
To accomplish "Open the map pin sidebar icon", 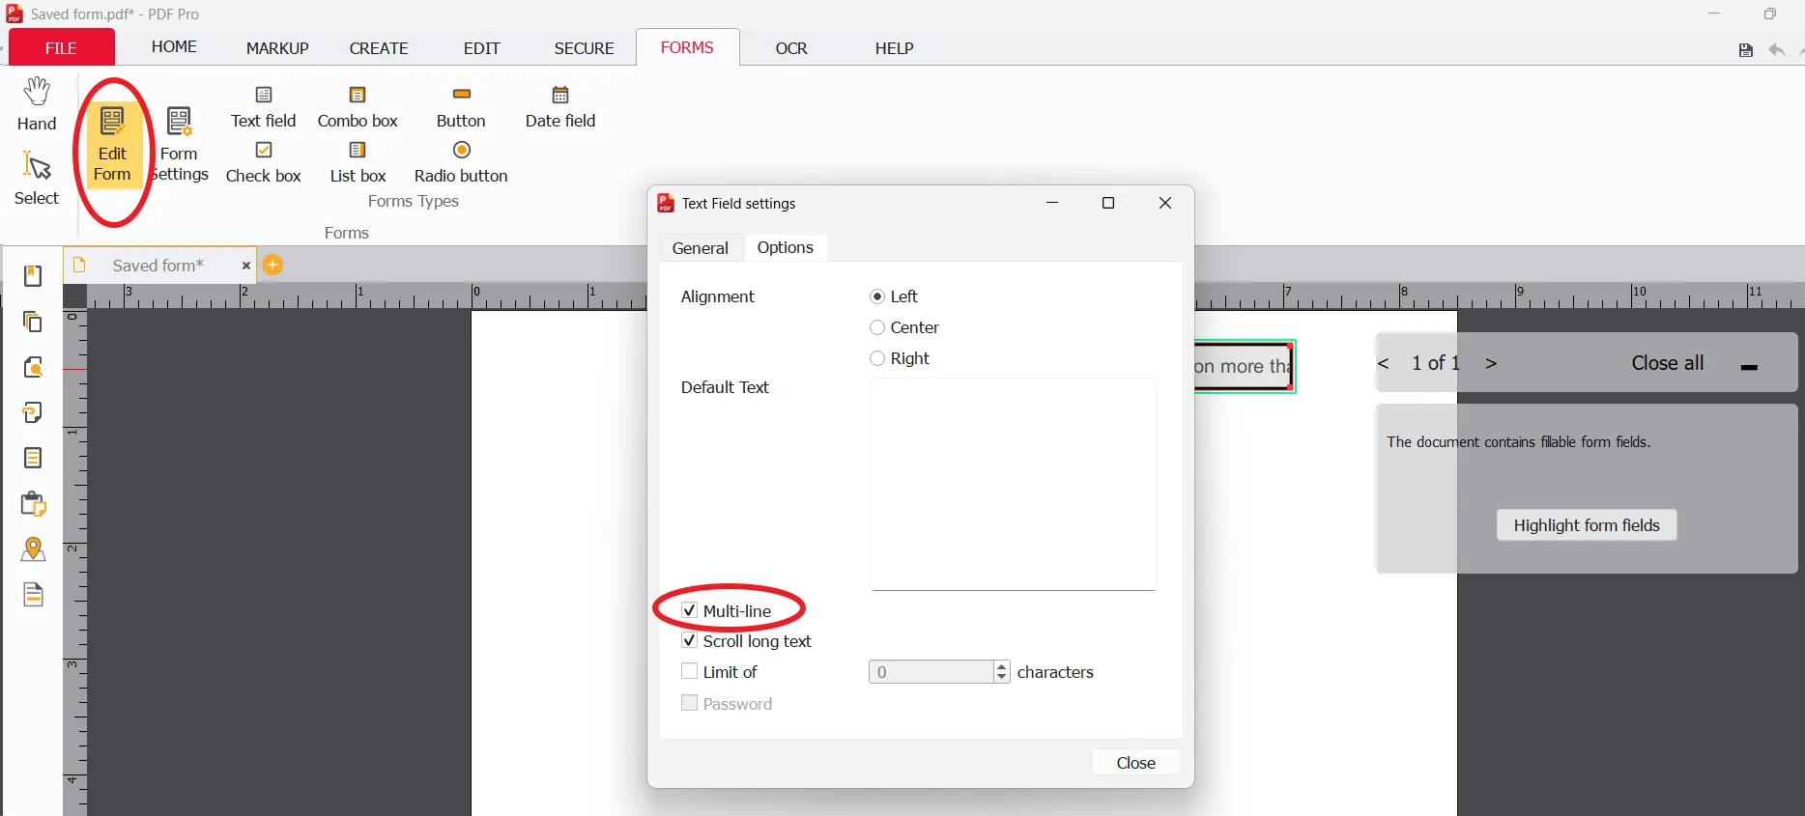I will [33, 549].
